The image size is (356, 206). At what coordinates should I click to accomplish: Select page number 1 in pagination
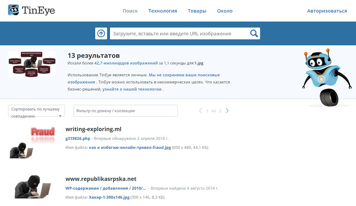click(x=207, y=111)
